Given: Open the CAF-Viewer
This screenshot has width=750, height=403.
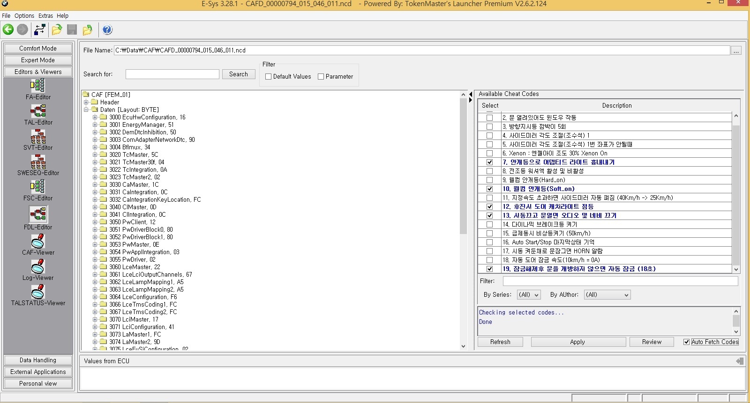Looking at the screenshot, I should click(38, 244).
